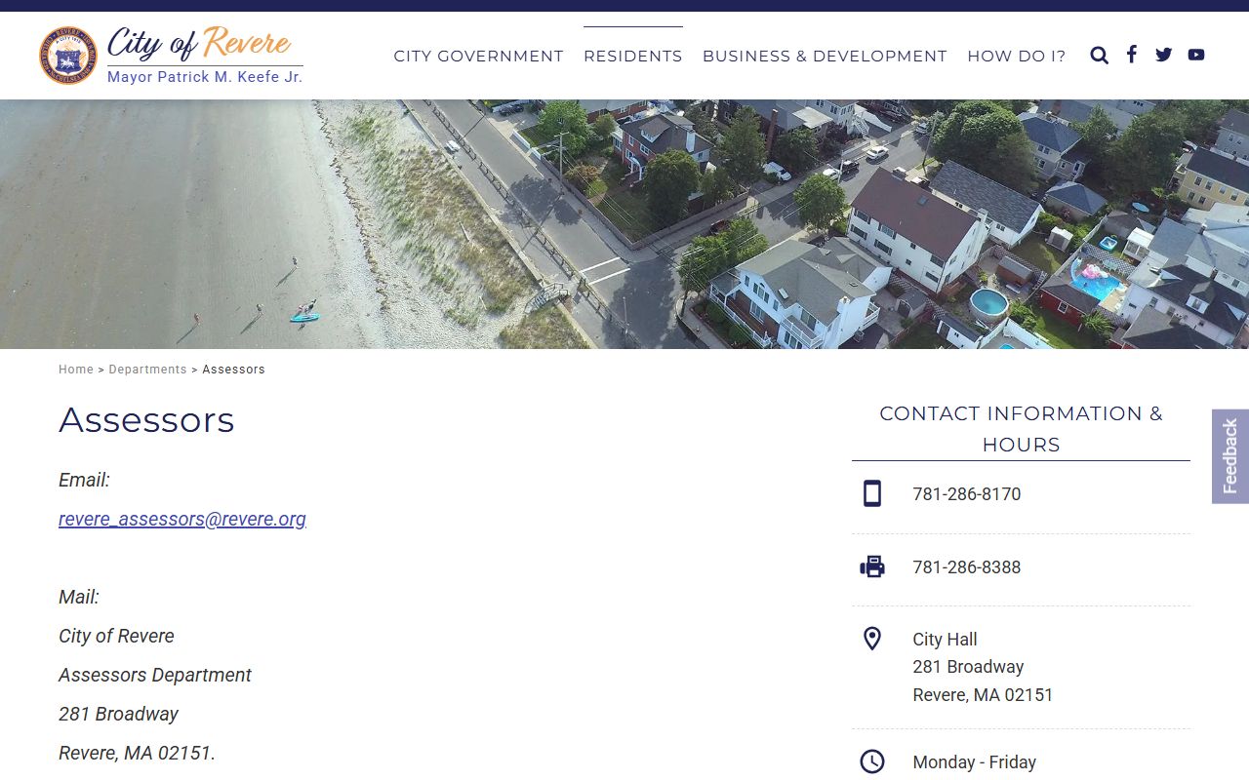The width and height of the screenshot is (1249, 780).
Task: Click the Revere, MA 02151. mailing line
Action: coord(137,753)
